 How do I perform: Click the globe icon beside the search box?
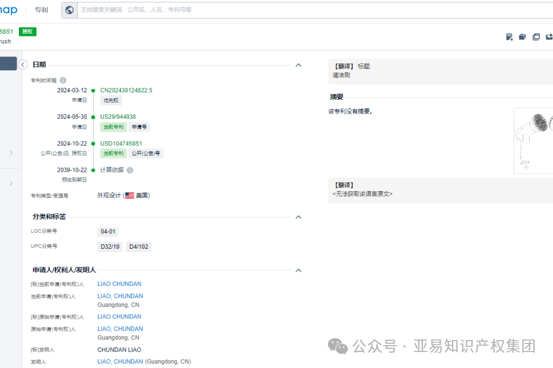coord(69,10)
